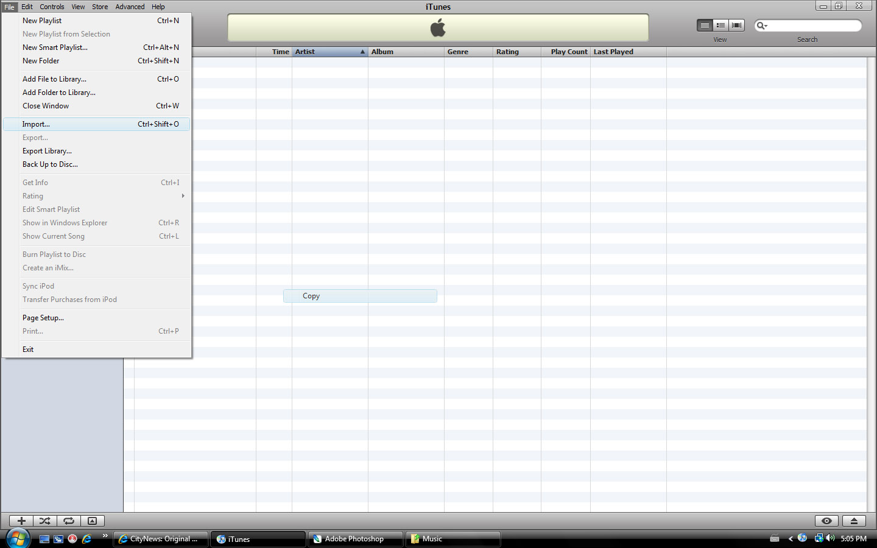877x548 pixels.
Task: Open the Music folder taskbar button
Action: tap(453, 539)
